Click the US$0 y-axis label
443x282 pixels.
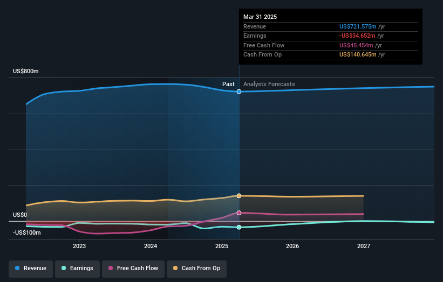[x=20, y=215]
